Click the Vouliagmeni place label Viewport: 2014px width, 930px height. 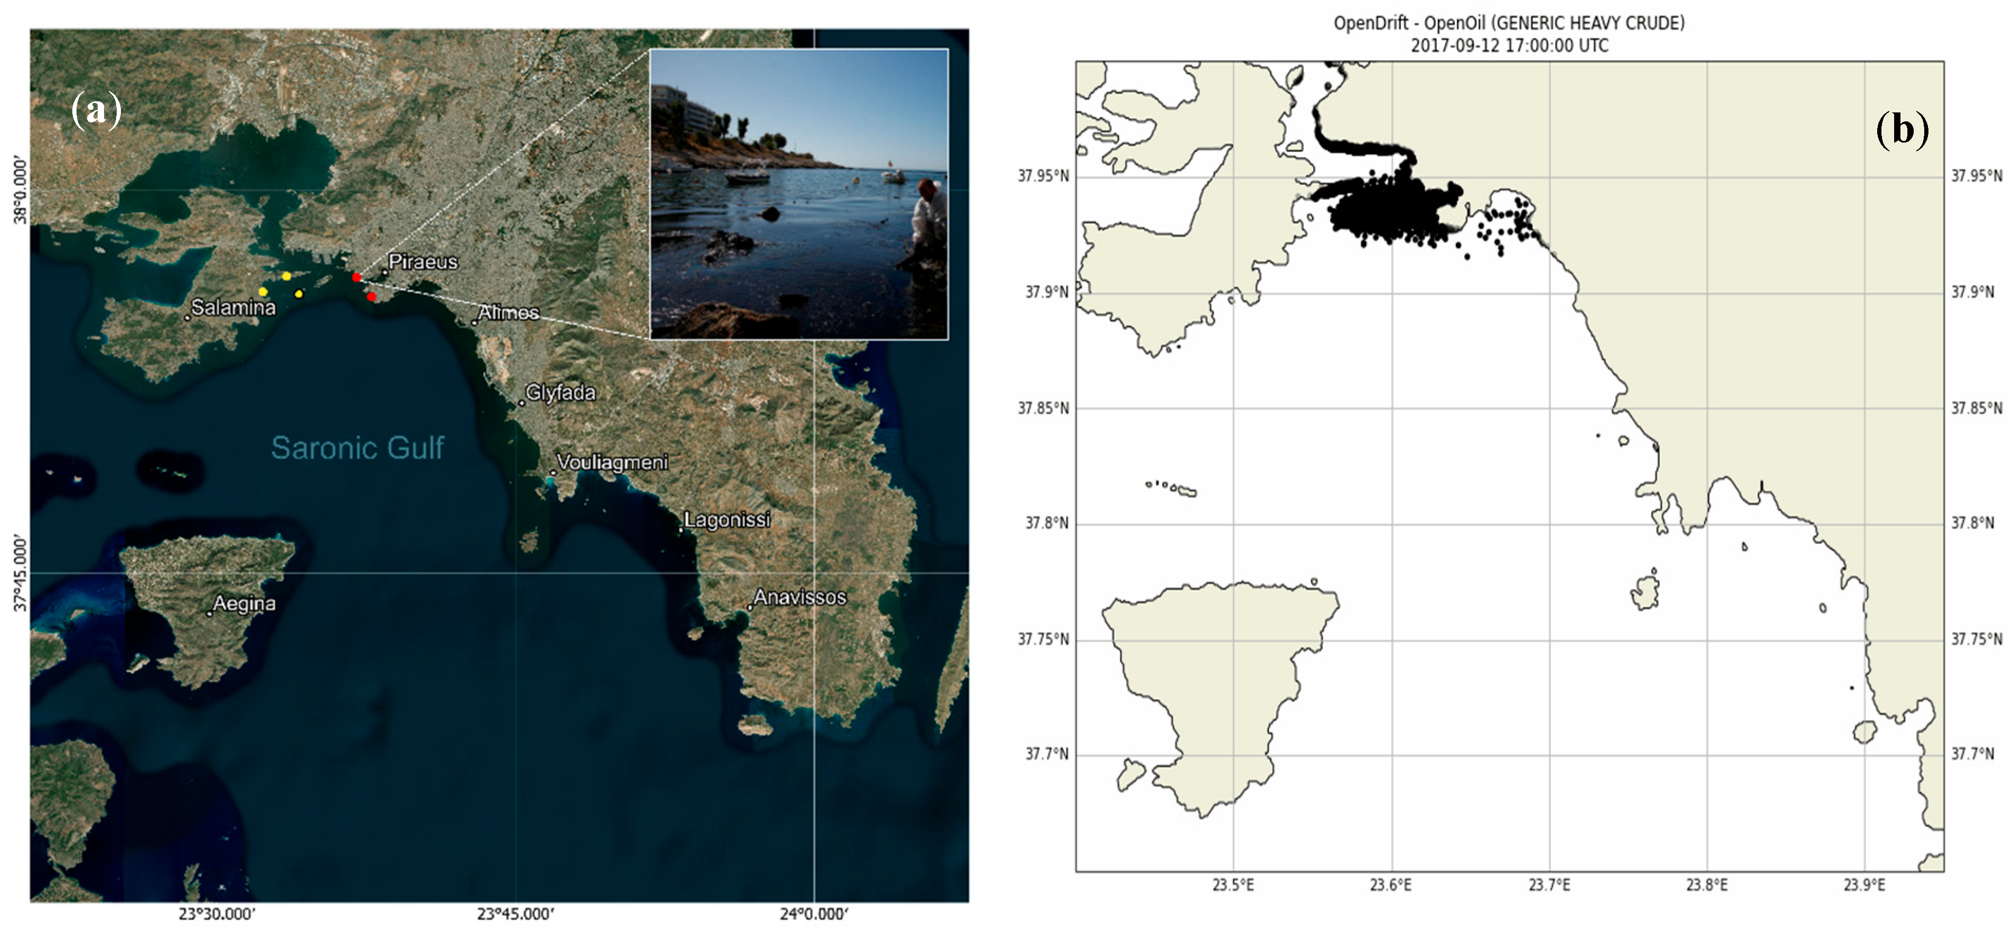click(x=612, y=463)
